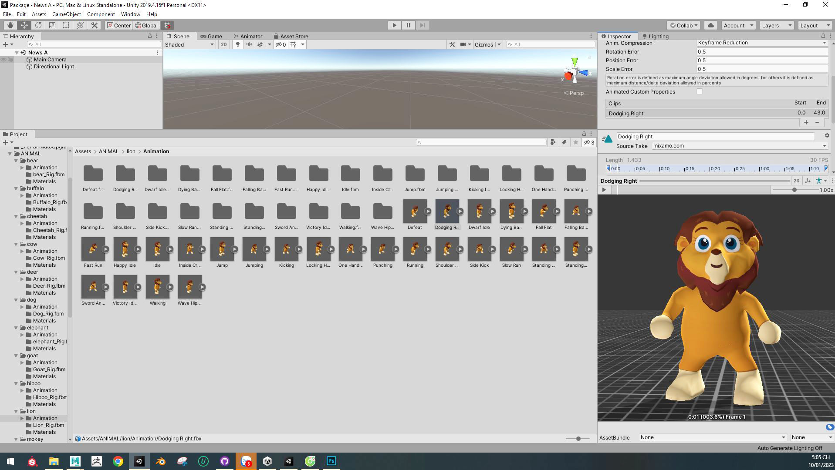835x470 pixels.
Task: Open the Asset Store tab
Action: pyautogui.click(x=291, y=36)
